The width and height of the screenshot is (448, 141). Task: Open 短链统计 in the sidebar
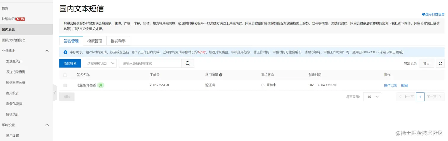(x=12, y=114)
